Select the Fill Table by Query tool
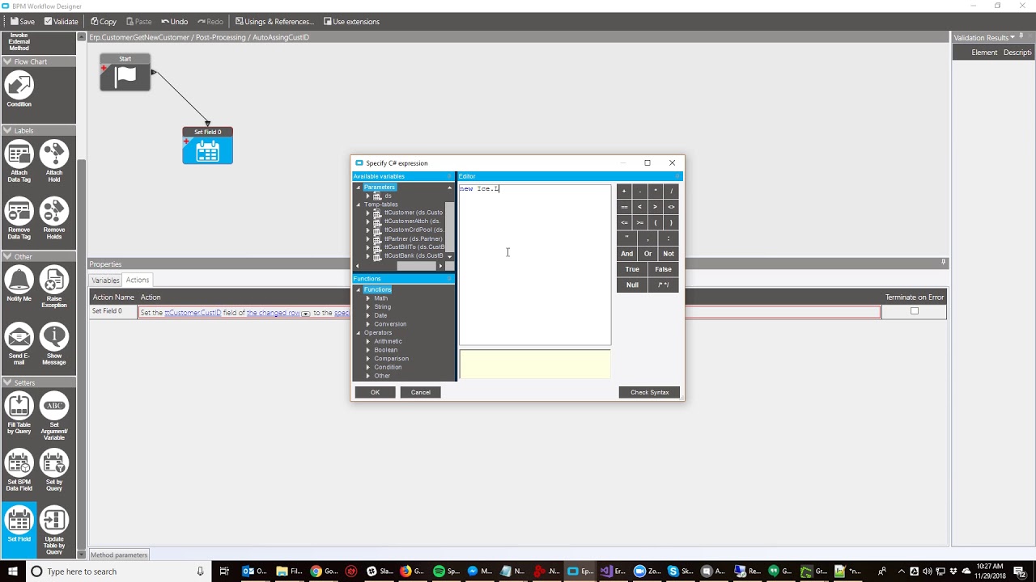 point(19,414)
